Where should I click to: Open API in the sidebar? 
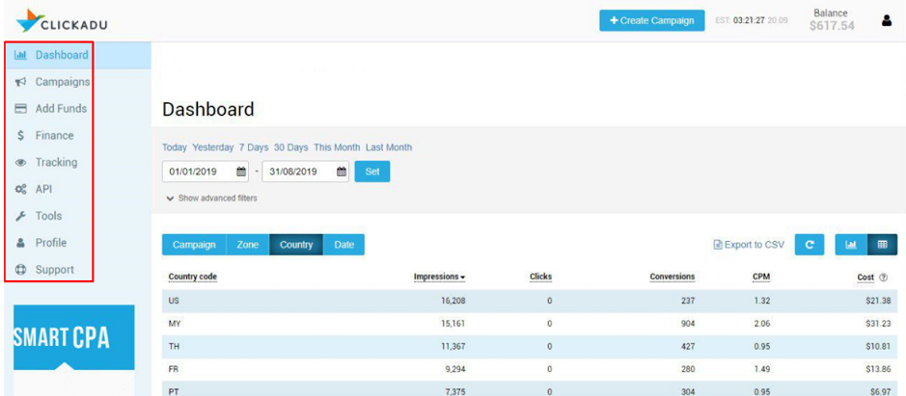coord(44,190)
